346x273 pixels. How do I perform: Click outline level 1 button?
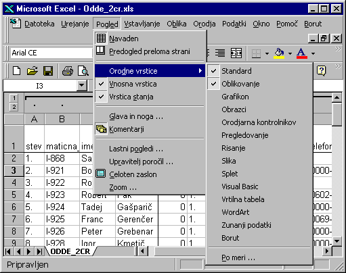[14, 98]
